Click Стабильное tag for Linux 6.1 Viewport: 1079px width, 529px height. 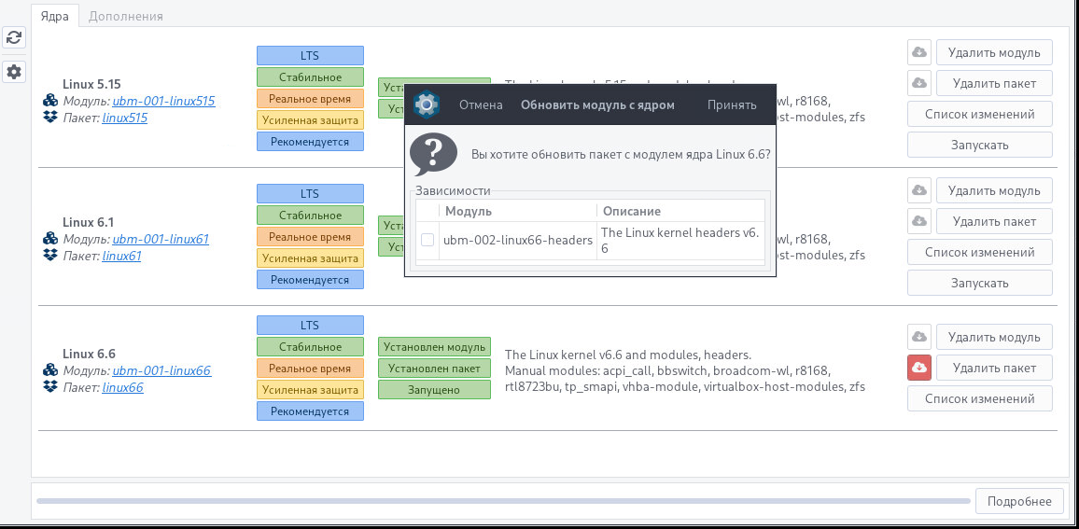click(x=310, y=216)
